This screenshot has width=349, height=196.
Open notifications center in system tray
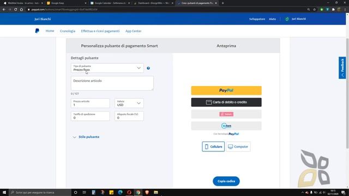[344, 192]
